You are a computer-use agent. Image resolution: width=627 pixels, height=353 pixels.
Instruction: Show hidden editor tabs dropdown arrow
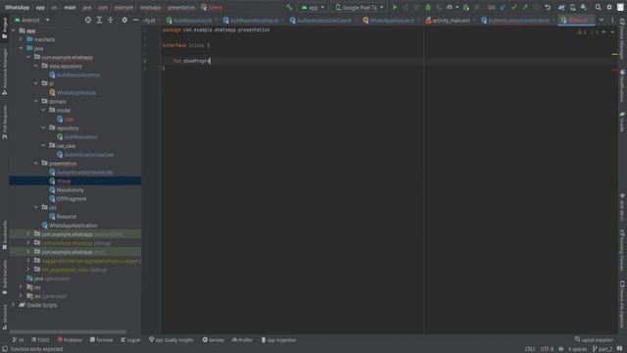point(602,20)
